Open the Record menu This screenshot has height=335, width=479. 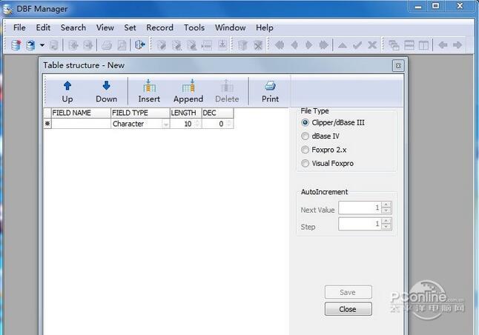[x=159, y=27]
